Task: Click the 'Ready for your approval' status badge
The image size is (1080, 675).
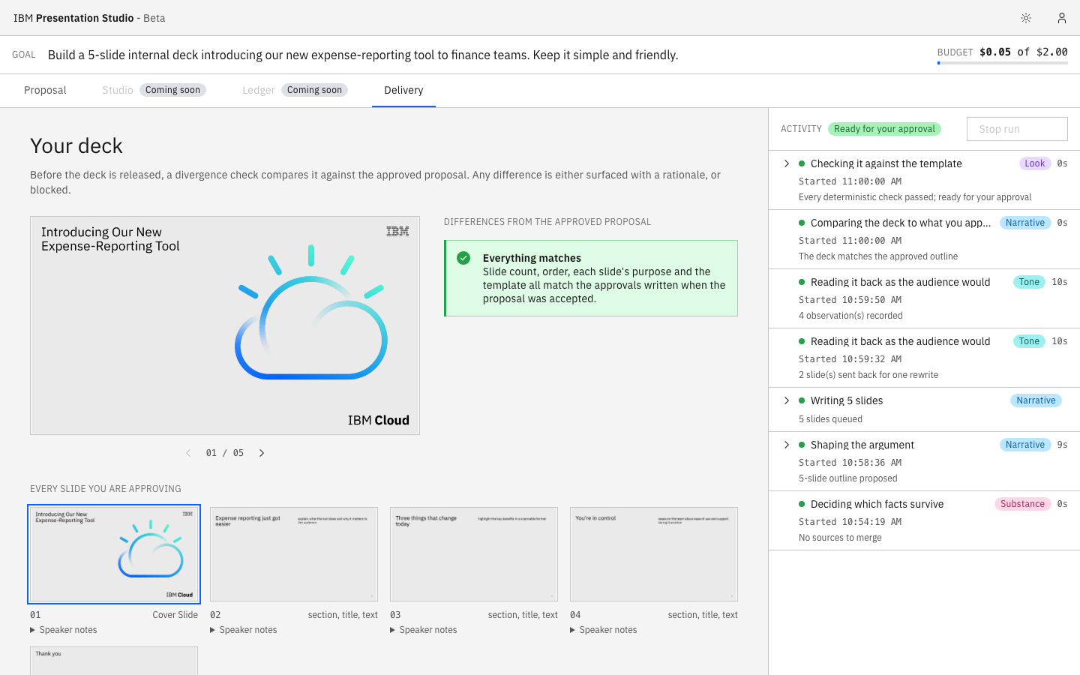Action: [884, 129]
